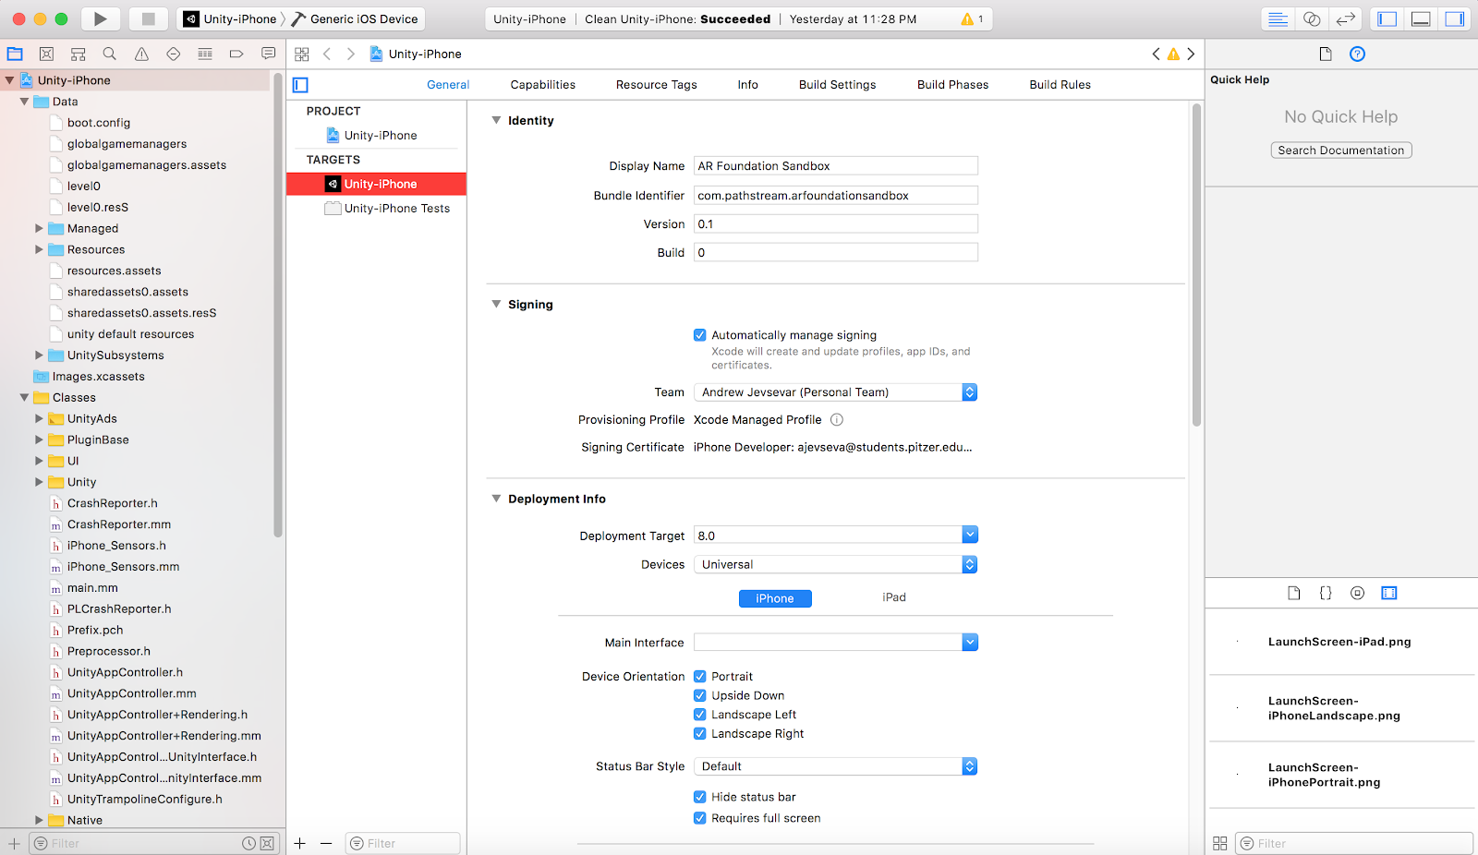Hide the Utilities pane
Image resolution: width=1478 pixels, height=855 pixels.
(x=1455, y=18)
